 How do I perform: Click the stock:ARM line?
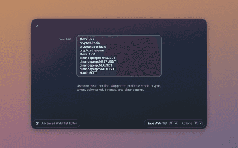[x=87, y=54]
